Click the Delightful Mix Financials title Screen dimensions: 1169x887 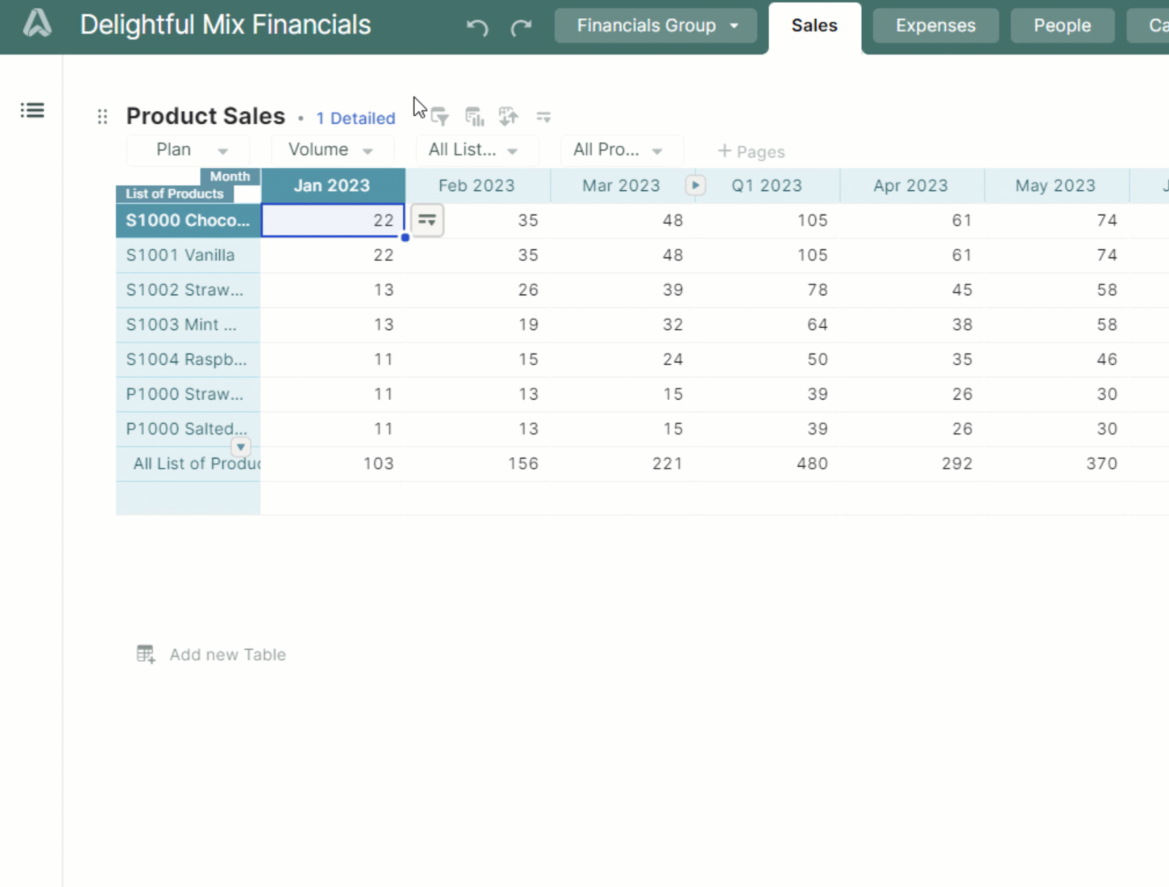pos(225,25)
